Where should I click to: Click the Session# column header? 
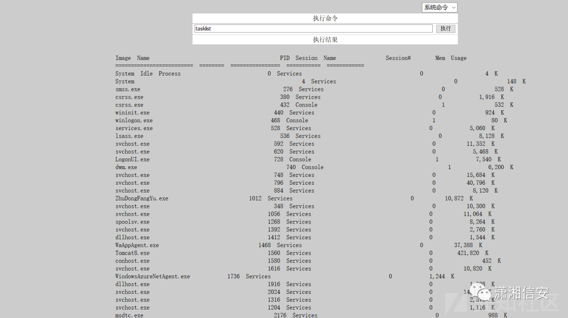398,58
